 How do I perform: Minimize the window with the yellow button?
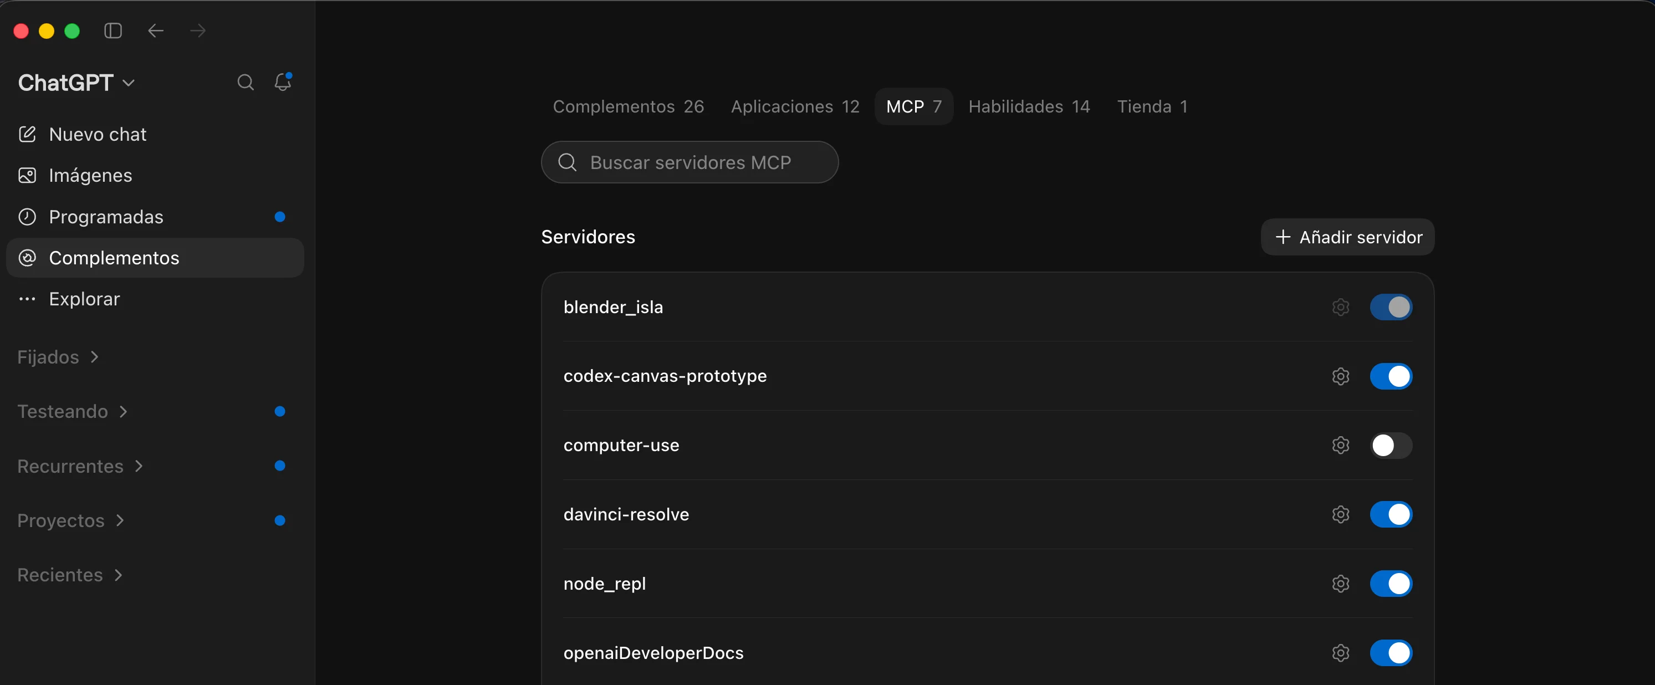point(46,31)
